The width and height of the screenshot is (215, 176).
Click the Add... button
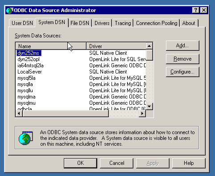pos(182,45)
